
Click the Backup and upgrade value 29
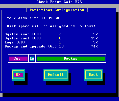[61, 46]
